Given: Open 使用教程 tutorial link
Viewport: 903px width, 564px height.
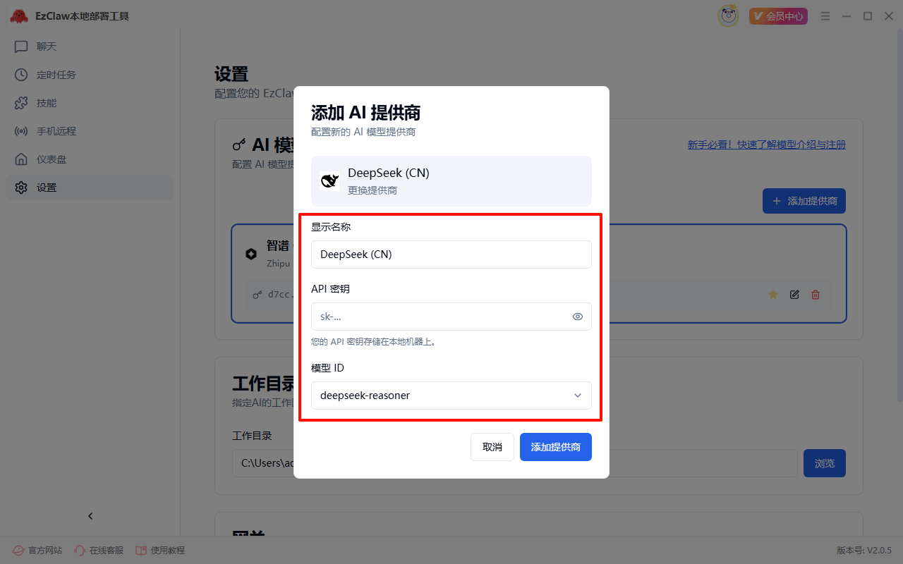Looking at the screenshot, I should 160,550.
